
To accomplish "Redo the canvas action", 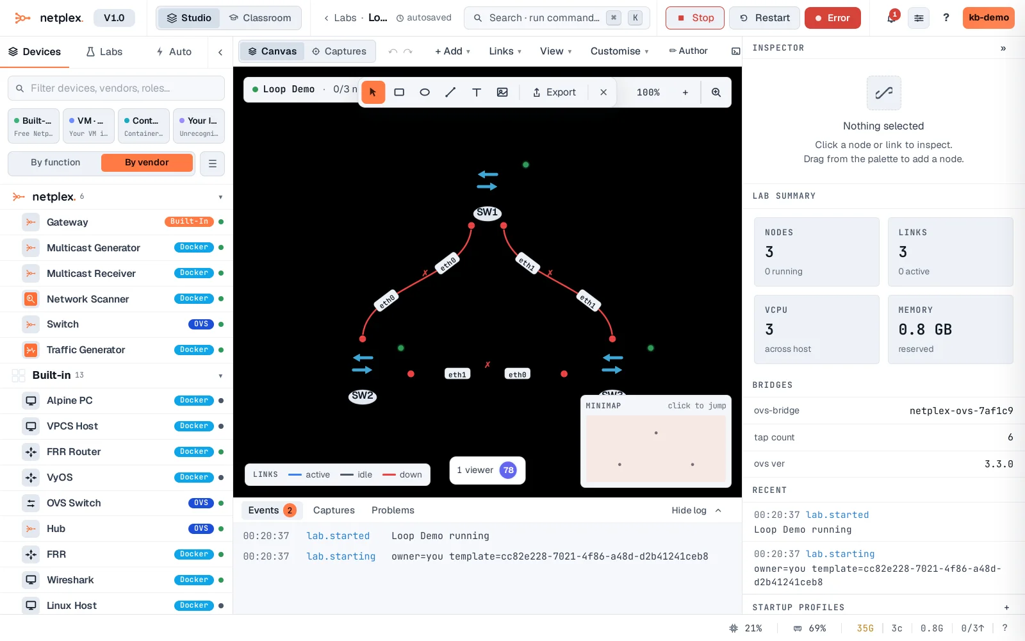I will 408,51.
